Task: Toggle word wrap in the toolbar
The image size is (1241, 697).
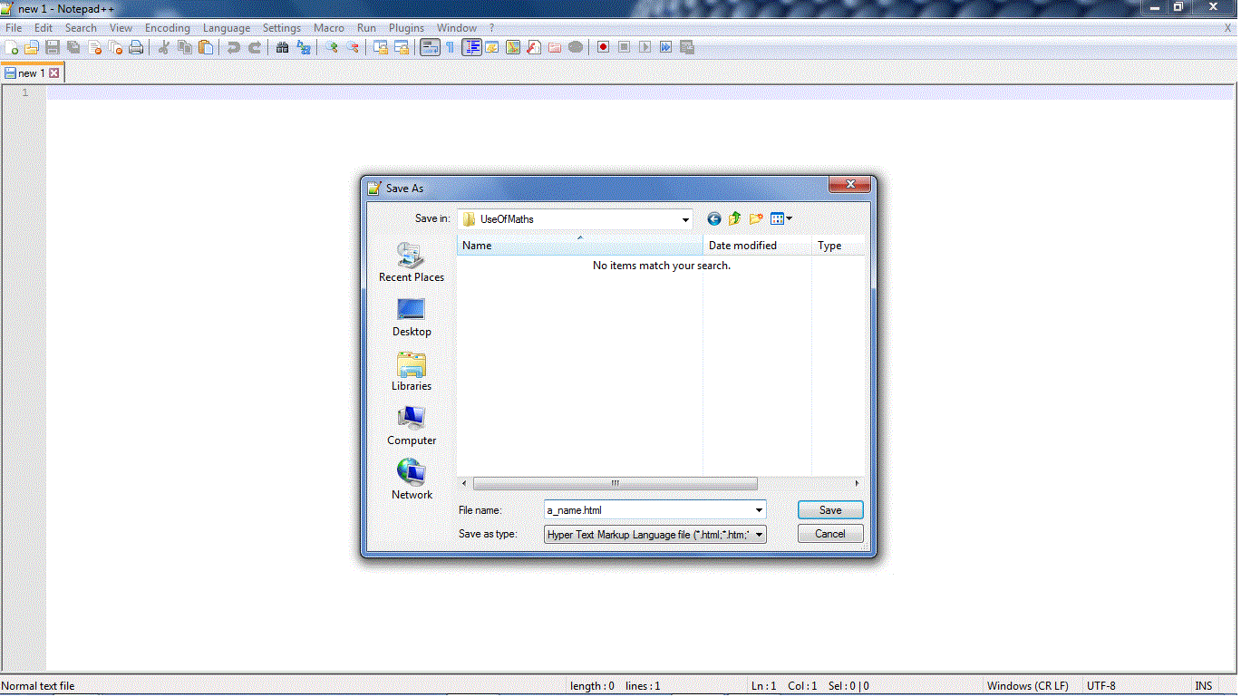Action: [429, 47]
